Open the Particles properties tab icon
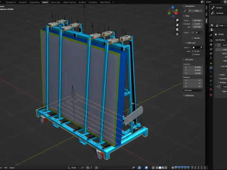Screen dimensions: 227x170 coord(211,72)
